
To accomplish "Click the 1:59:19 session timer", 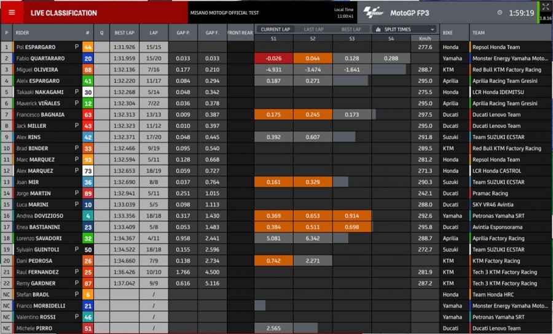I will coord(522,13).
